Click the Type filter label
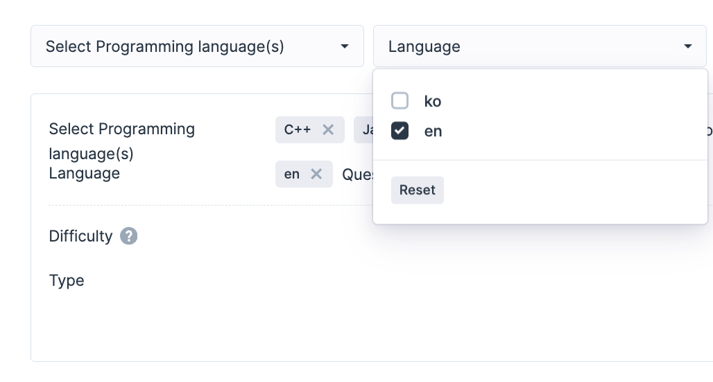This screenshot has width=713, height=382. pos(67,280)
